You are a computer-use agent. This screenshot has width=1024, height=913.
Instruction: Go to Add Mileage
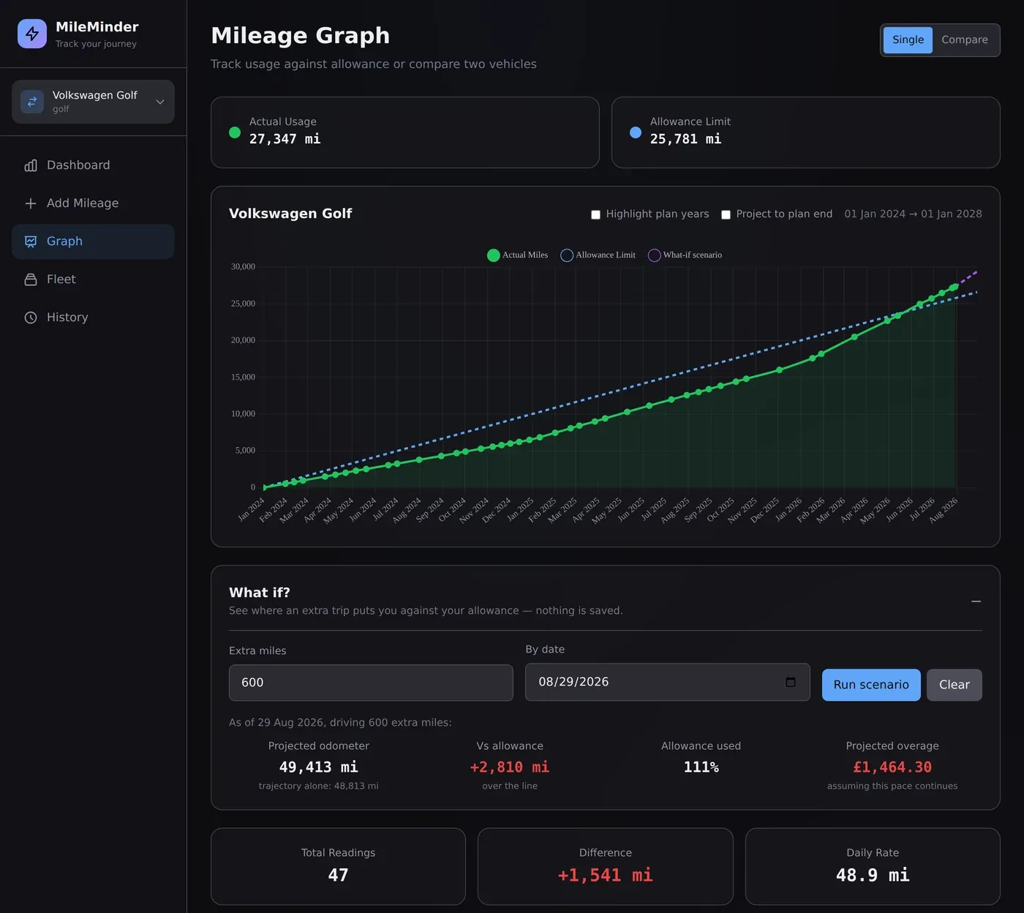click(x=93, y=203)
